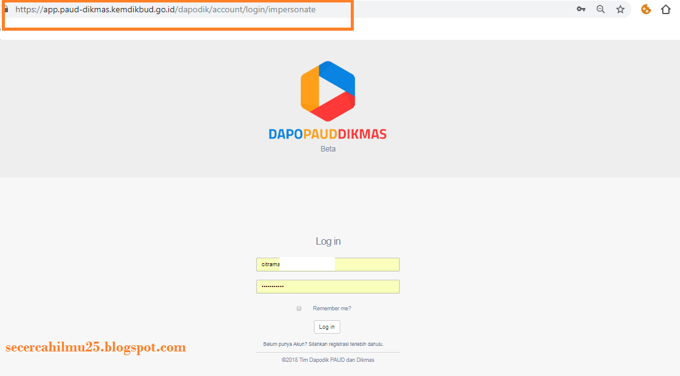This screenshot has height=376, width=680.
Task: Focus the username field containing citrama
Action: coord(328,264)
